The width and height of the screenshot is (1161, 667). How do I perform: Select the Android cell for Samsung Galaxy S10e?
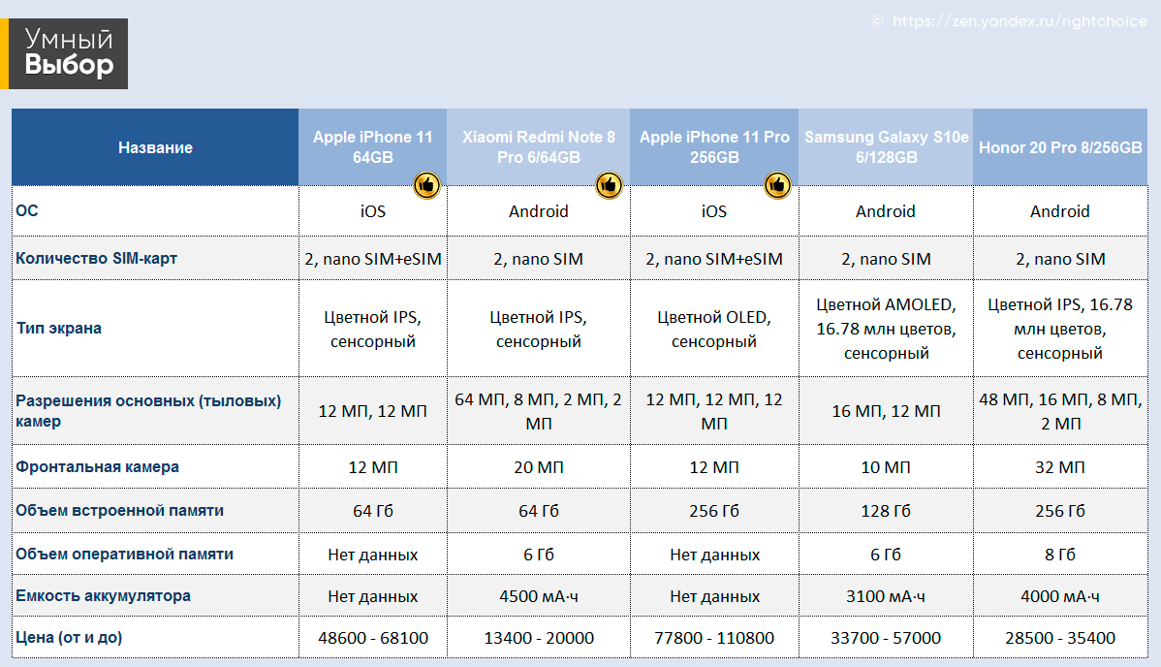pos(887,211)
